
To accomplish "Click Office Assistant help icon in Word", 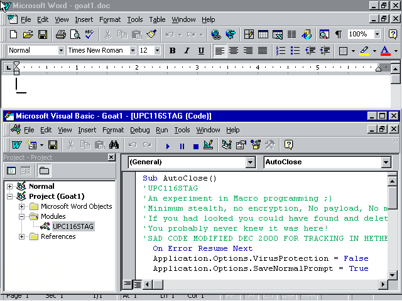I will 393,34.
